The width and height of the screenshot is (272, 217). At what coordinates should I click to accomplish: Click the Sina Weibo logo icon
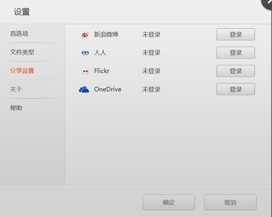pyautogui.click(x=85, y=35)
